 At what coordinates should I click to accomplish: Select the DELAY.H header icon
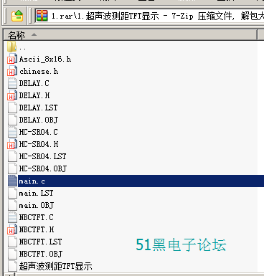[12, 95]
